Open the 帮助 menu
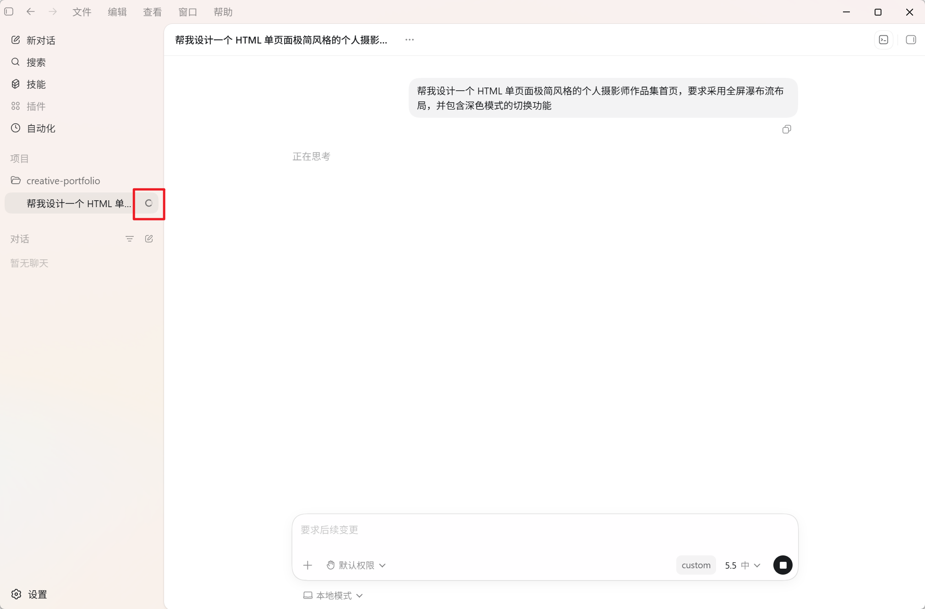Image resolution: width=925 pixels, height=609 pixels. coord(223,12)
